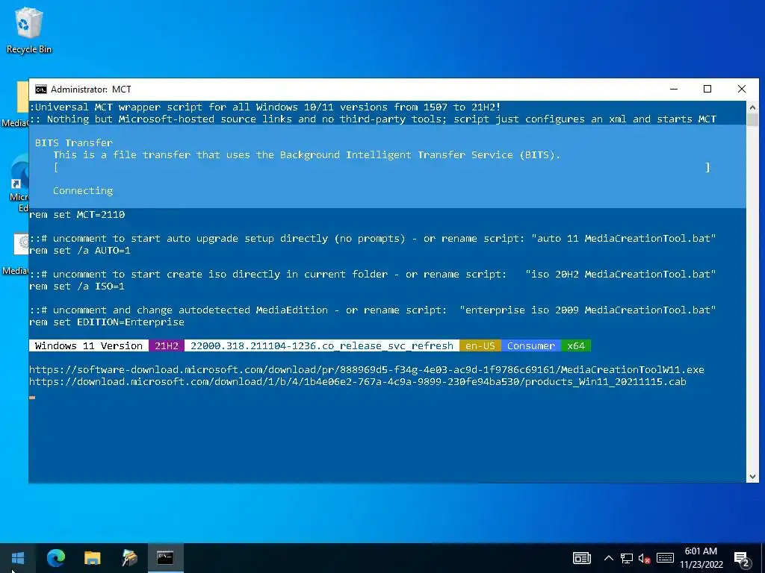Click the 'rem set /a AUTO=1' line
Image resolution: width=765 pixels, height=573 pixels.
point(80,251)
